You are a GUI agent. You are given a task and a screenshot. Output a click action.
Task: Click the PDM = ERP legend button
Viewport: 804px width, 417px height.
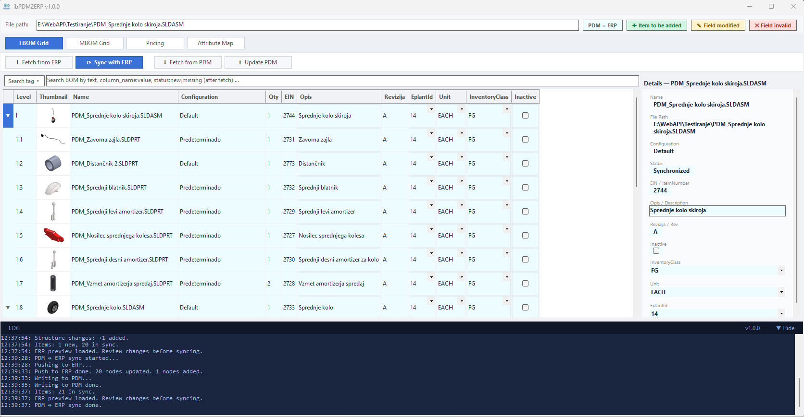[603, 25]
